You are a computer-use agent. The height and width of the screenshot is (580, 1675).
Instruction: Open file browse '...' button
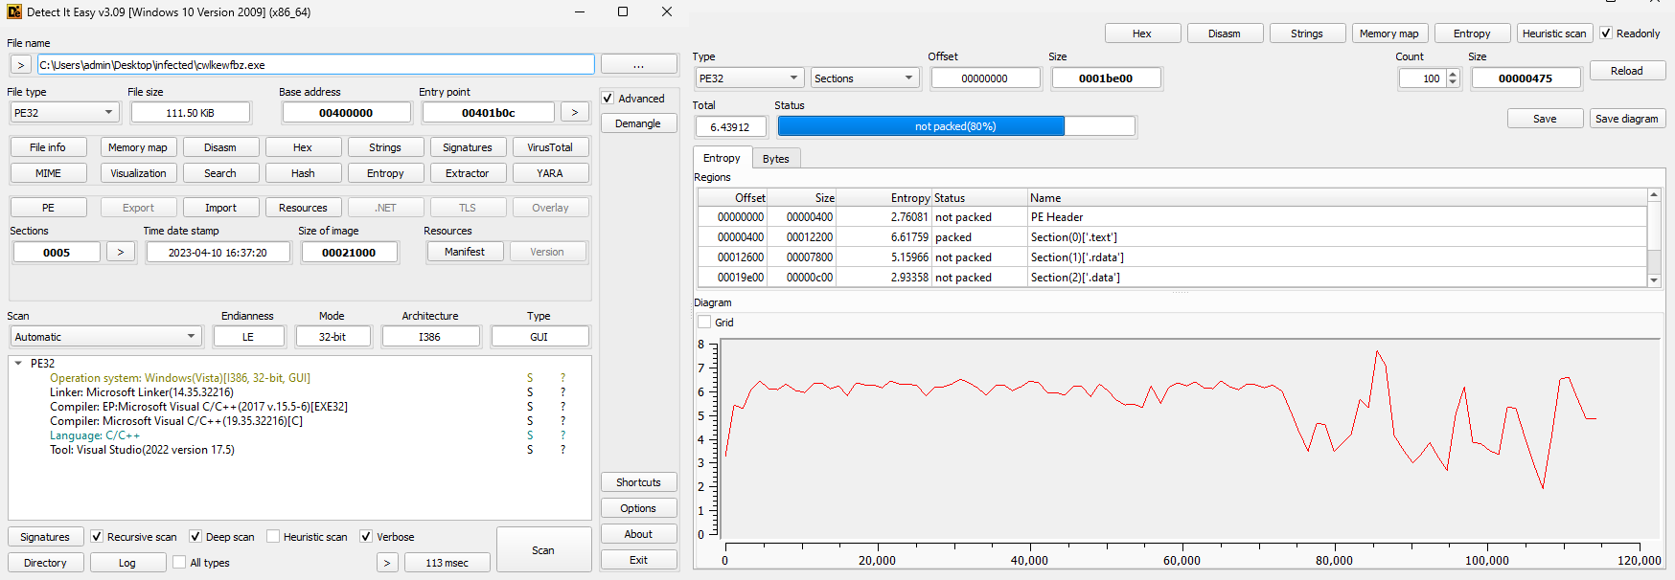(x=638, y=65)
